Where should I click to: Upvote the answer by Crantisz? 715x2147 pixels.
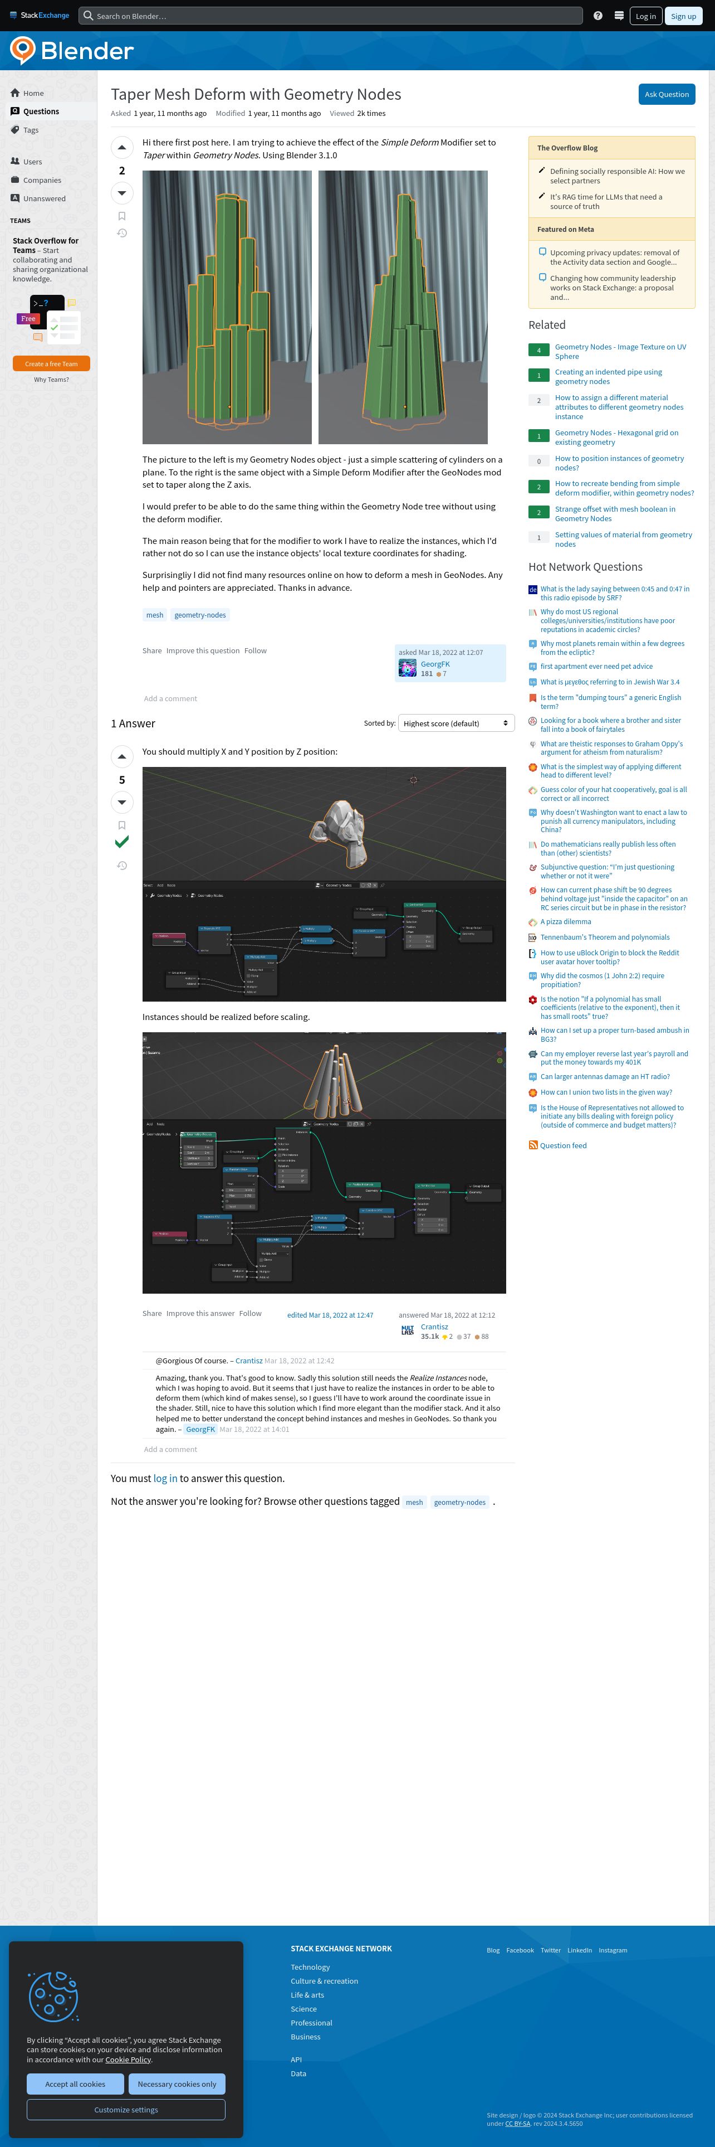point(121,757)
